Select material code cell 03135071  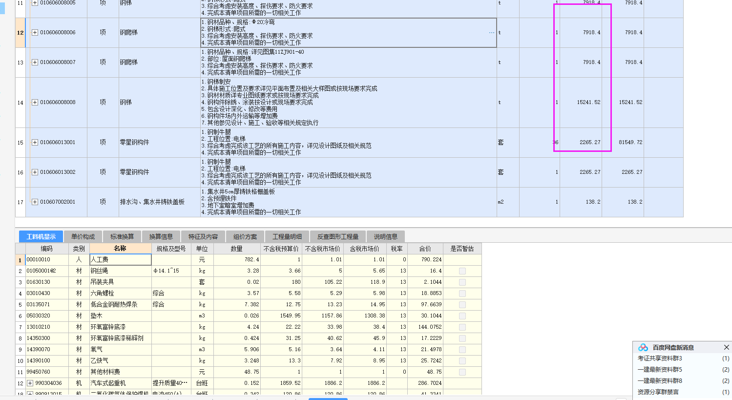pos(46,305)
